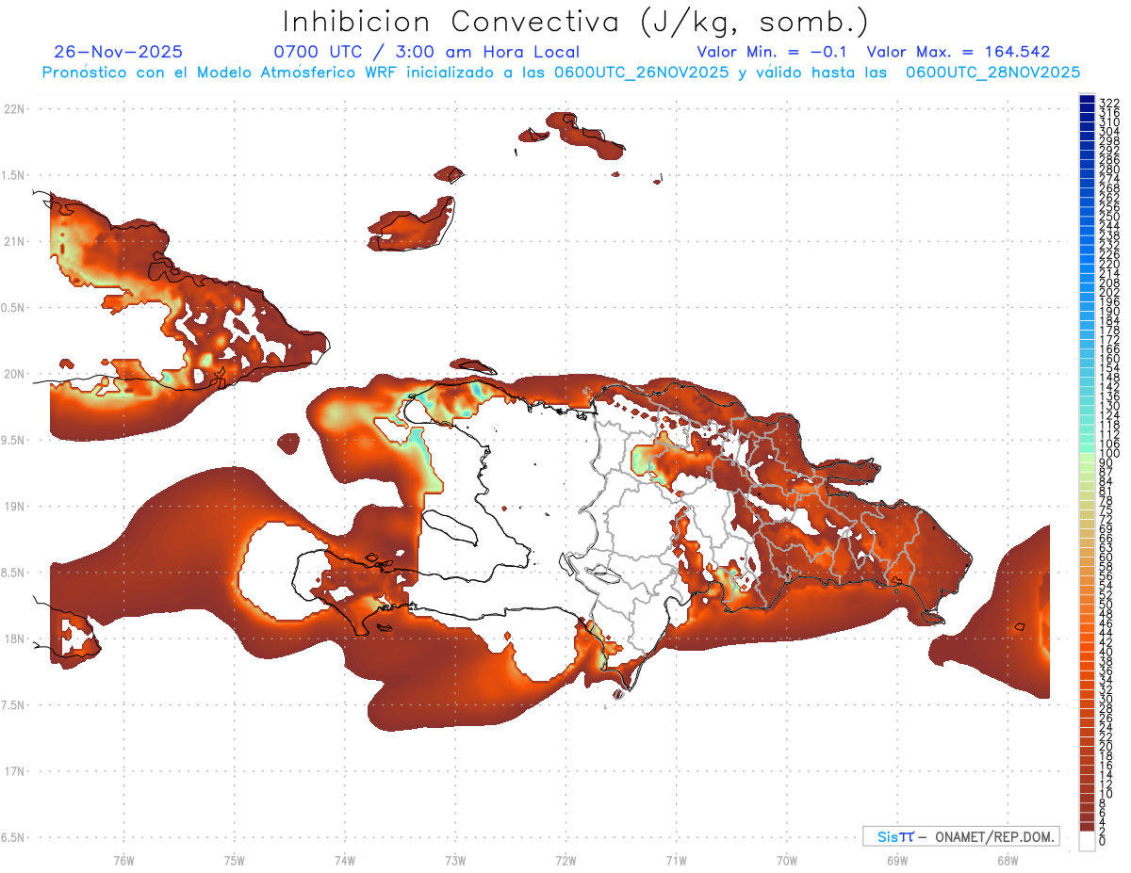The width and height of the screenshot is (1131, 873).
Task: Click the "Valor Max. = 164.542" text
Action: (959, 52)
